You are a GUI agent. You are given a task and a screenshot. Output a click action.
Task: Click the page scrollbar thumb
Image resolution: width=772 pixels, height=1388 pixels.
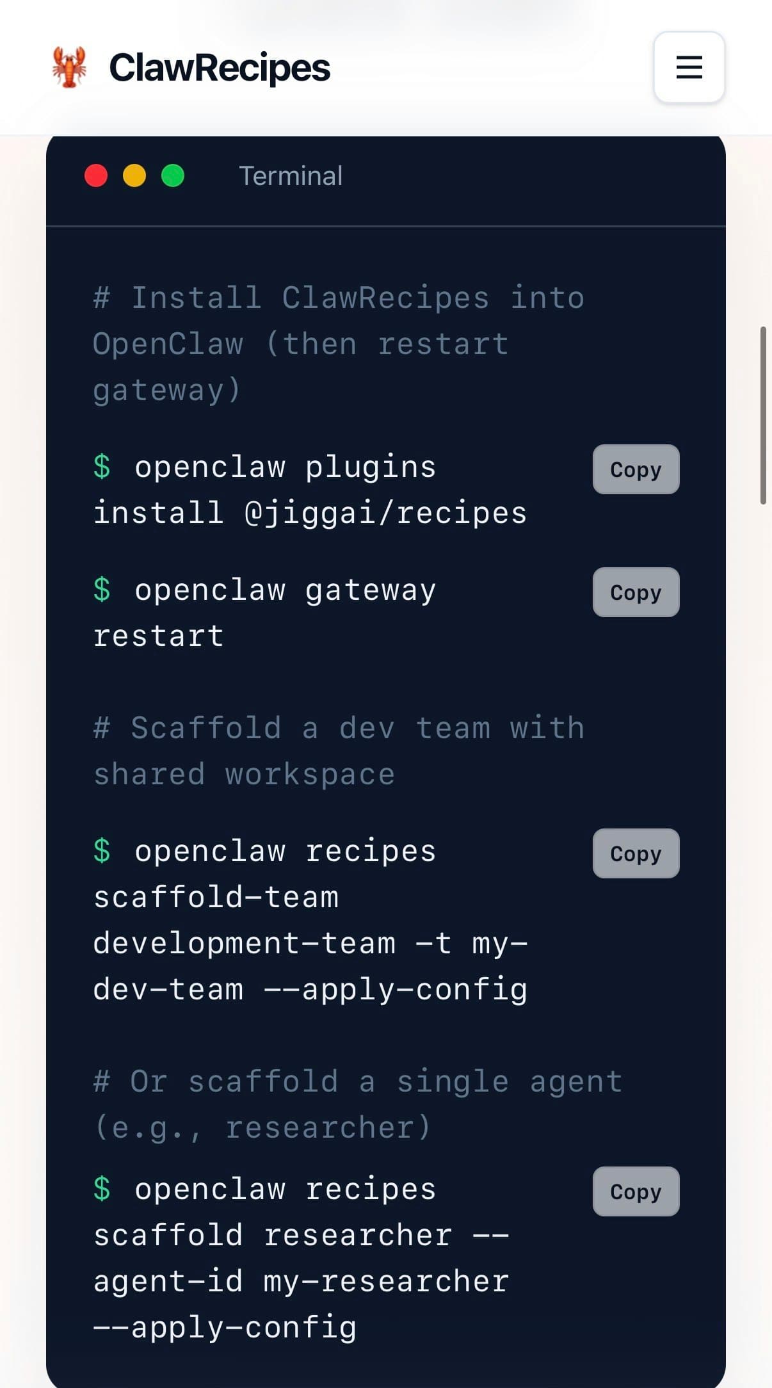coord(763,416)
